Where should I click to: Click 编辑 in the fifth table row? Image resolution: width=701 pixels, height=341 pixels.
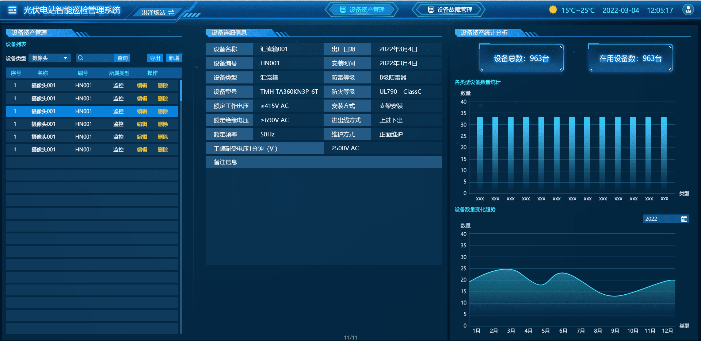(x=142, y=137)
